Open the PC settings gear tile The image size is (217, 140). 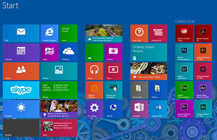pyautogui.click(x=94, y=109)
